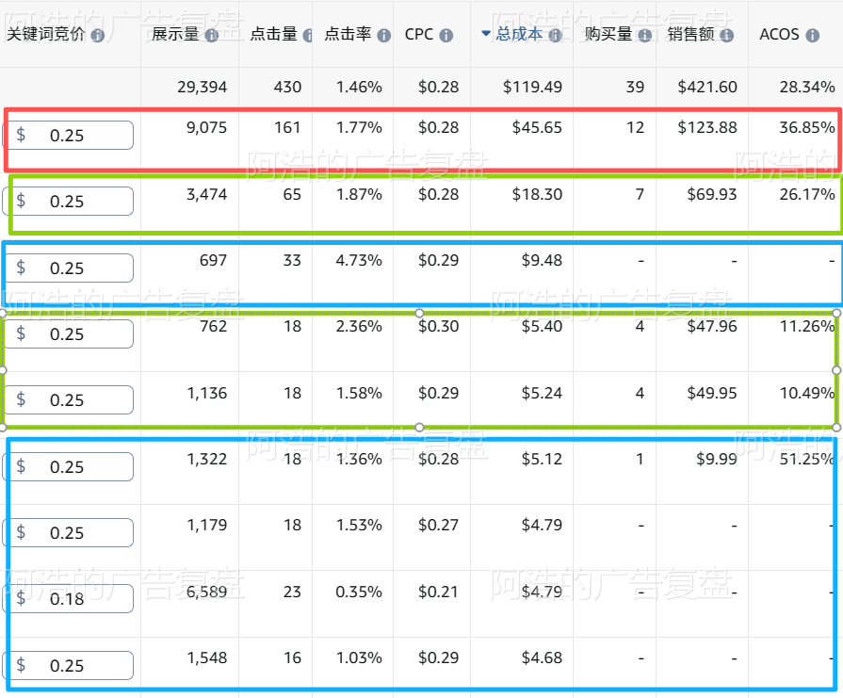The image size is (843, 698).
Task: Select cost value $18.30
Action: coord(537,195)
